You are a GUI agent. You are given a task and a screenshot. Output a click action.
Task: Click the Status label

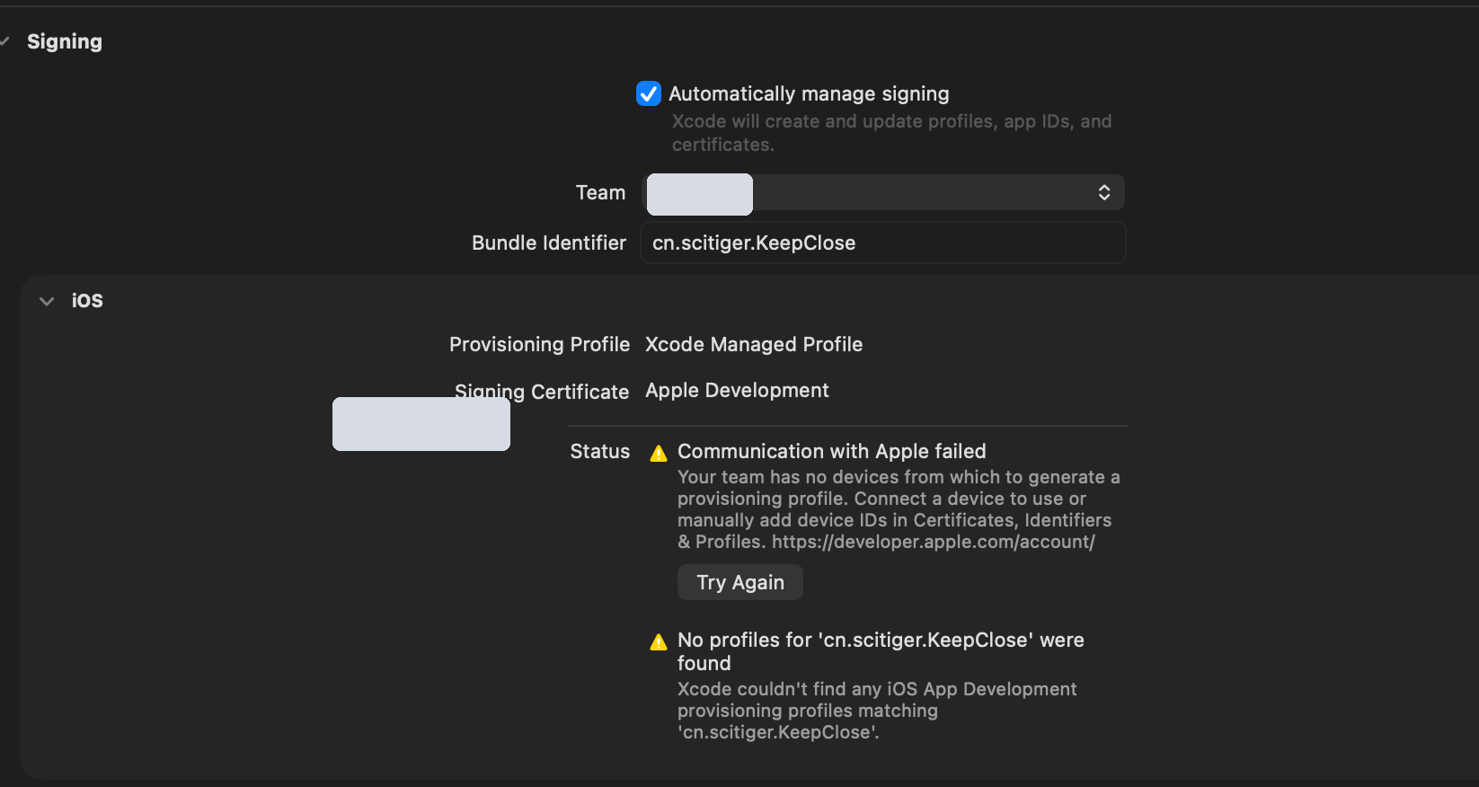pos(600,451)
